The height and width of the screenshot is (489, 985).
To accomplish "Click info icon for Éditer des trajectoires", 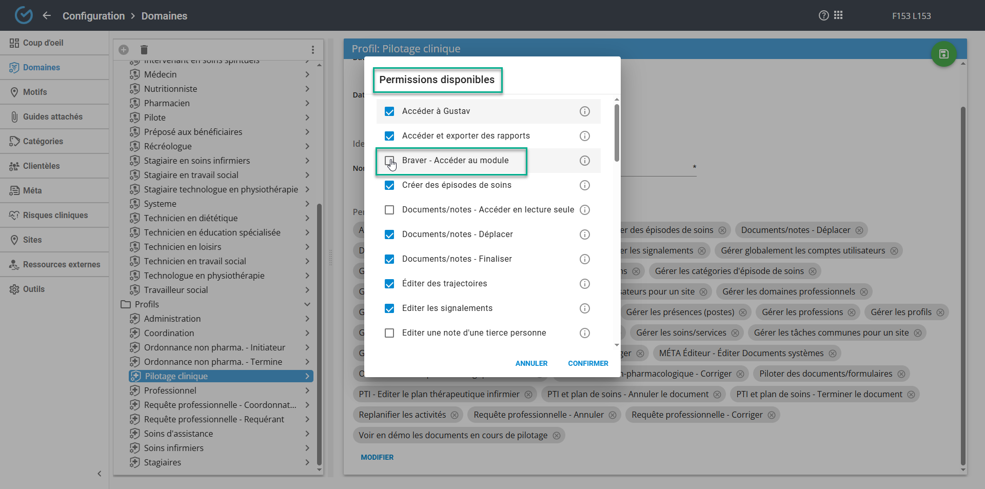I will click(x=584, y=284).
